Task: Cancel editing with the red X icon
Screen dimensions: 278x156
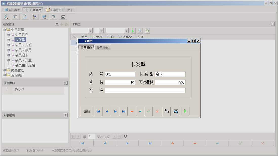Action: click(x=157, y=111)
